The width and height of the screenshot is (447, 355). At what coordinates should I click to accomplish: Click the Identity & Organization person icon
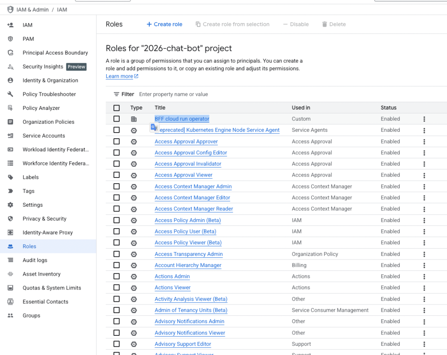[10, 80]
